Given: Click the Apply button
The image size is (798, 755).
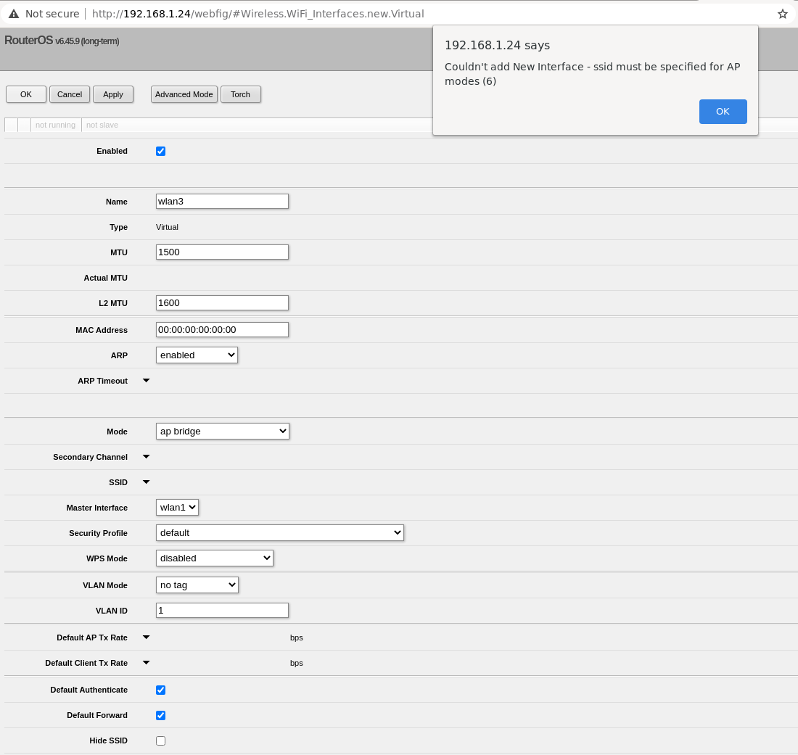Looking at the screenshot, I should 112,94.
